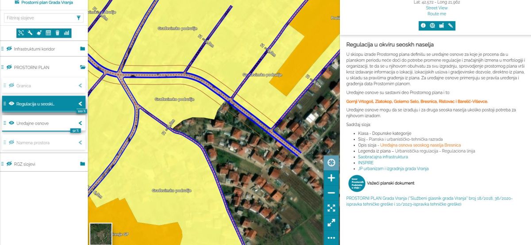Zoom in with the plus button
The image size is (531, 245).
pyautogui.click(x=331, y=178)
